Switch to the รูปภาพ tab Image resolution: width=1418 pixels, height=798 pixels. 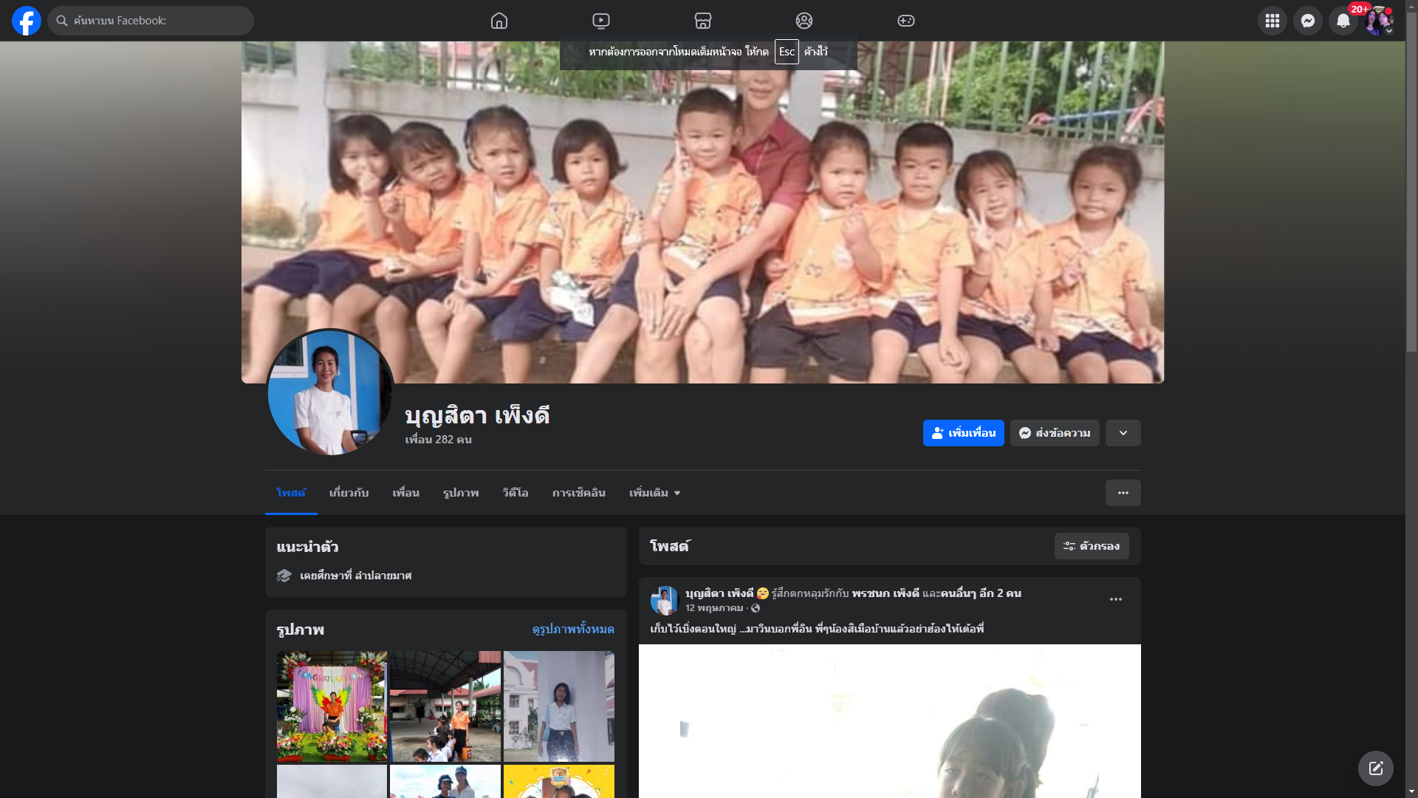click(461, 493)
